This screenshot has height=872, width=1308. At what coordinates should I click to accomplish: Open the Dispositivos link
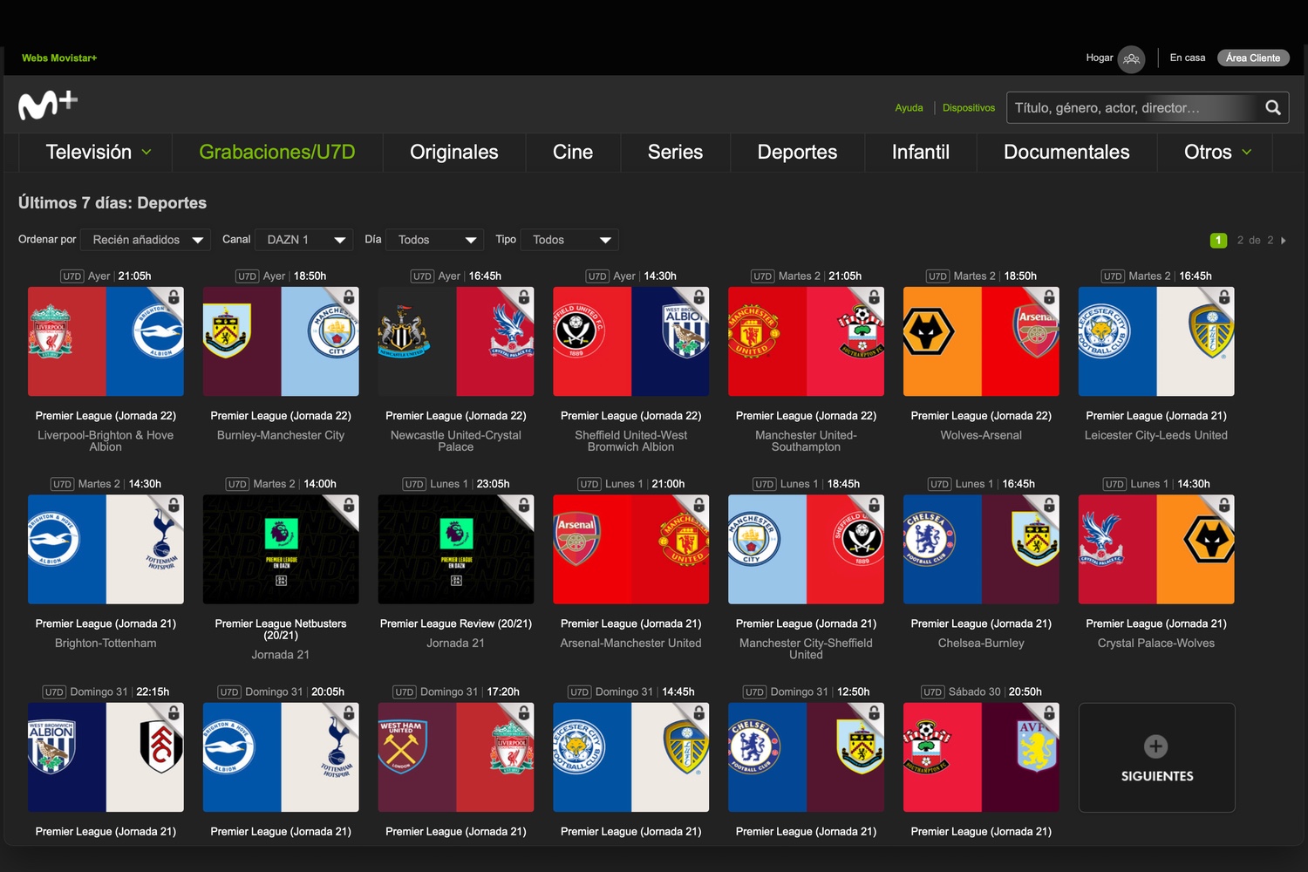point(968,108)
